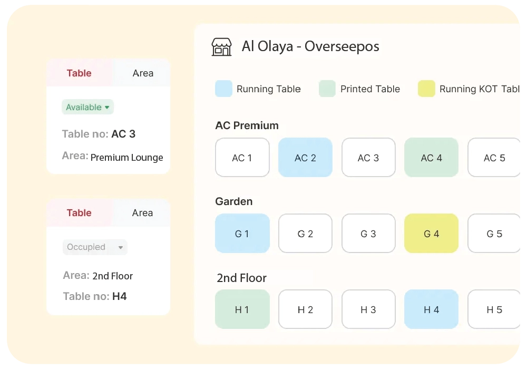Viewport: 527px width, 369px height.
Task: Click the yellow Running KOT Table legend square
Action: (x=426, y=89)
